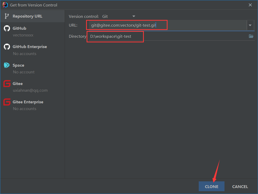Browse for directory using folder icon

251,36
